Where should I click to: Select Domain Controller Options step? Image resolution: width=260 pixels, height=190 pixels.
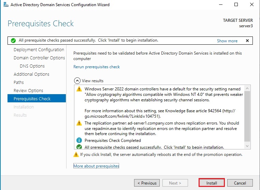(x=39, y=58)
